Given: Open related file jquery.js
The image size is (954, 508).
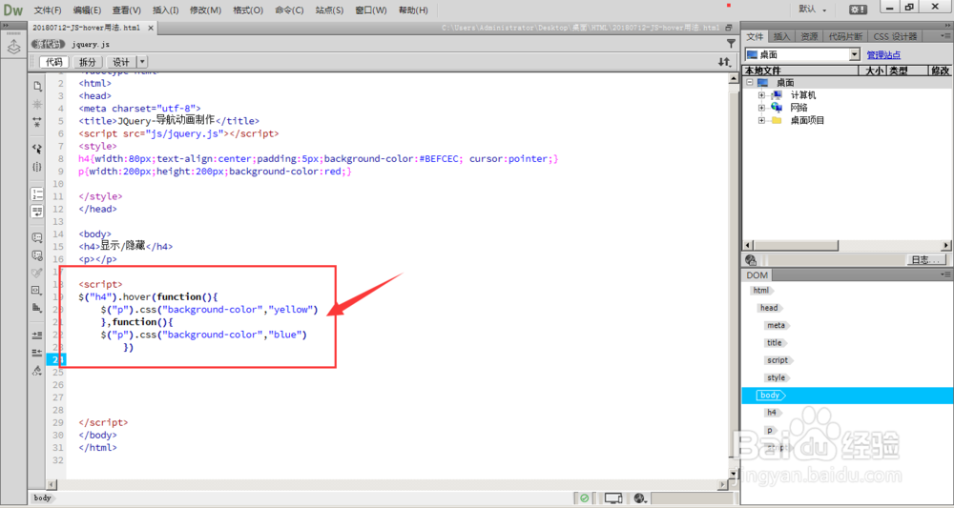Looking at the screenshot, I should click(91, 45).
